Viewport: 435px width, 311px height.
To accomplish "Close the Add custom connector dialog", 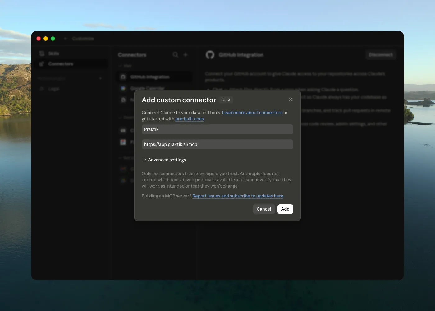I will [291, 100].
